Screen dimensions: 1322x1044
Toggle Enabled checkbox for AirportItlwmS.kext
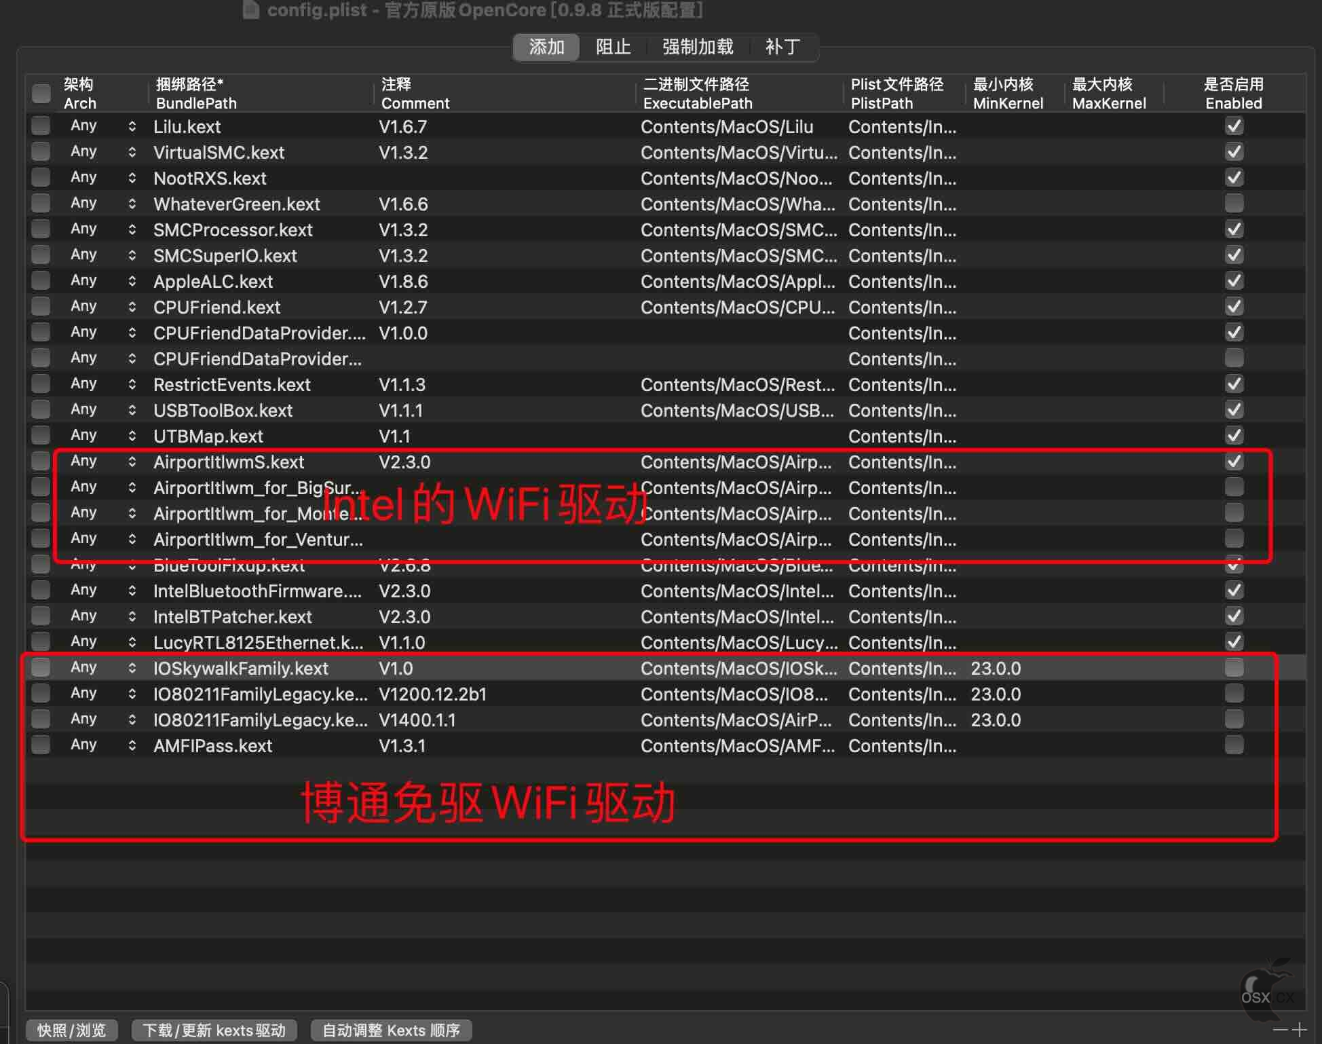pyautogui.click(x=1234, y=461)
